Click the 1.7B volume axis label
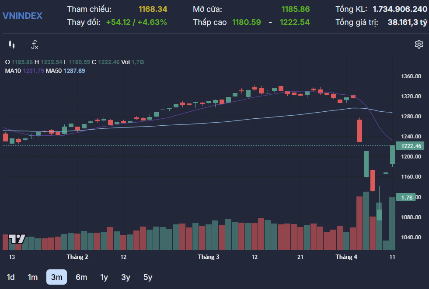Image resolution: width=429 pixels, height=289 pixels. [407, 197]
